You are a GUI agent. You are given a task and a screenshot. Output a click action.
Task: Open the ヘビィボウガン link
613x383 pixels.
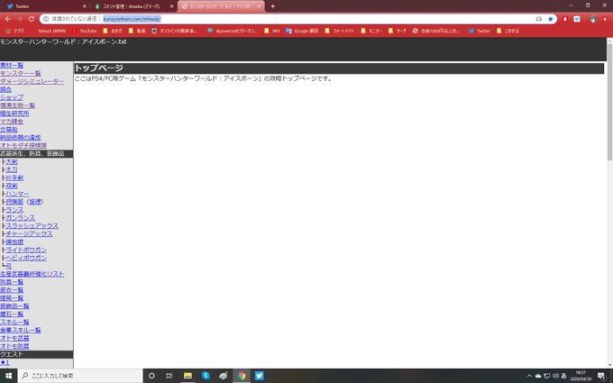coord(26,258)
